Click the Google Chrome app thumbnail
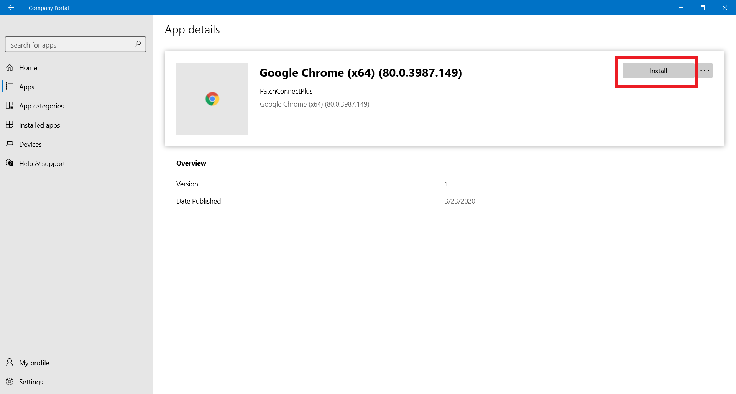 click(212, 98)
